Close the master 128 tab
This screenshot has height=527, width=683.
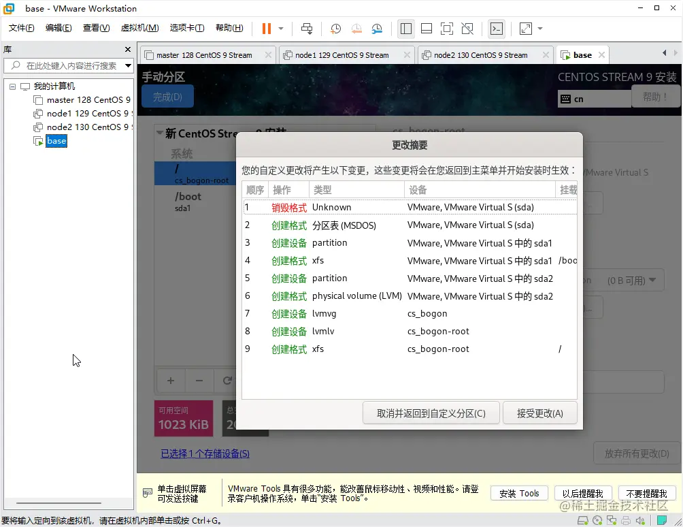(268, 55)
